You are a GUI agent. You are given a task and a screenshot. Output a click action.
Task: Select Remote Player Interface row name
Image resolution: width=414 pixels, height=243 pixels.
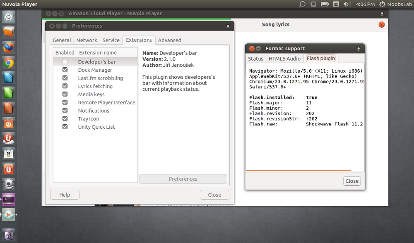click(x=107, y=103)
